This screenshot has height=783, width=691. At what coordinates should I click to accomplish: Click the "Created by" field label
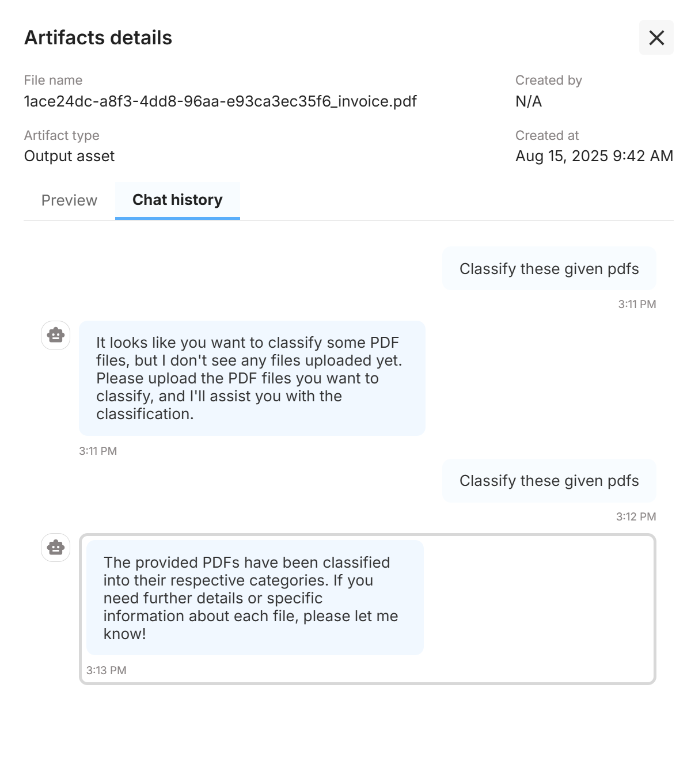click(548, 80)
